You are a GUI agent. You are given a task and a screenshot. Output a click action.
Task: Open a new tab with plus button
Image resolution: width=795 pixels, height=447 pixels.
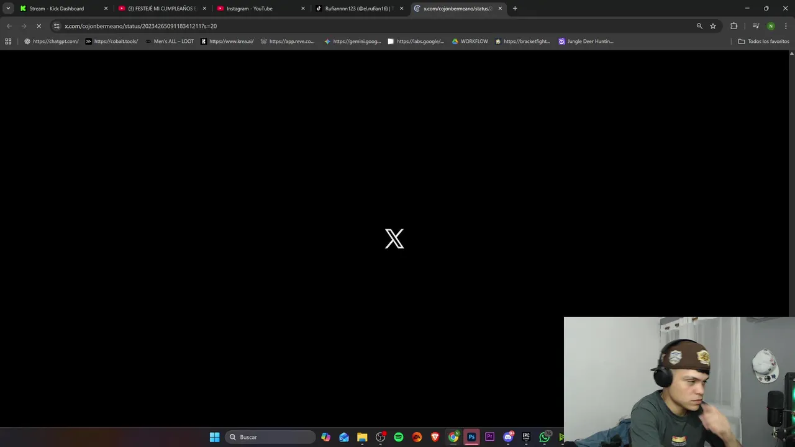[515, 9]
